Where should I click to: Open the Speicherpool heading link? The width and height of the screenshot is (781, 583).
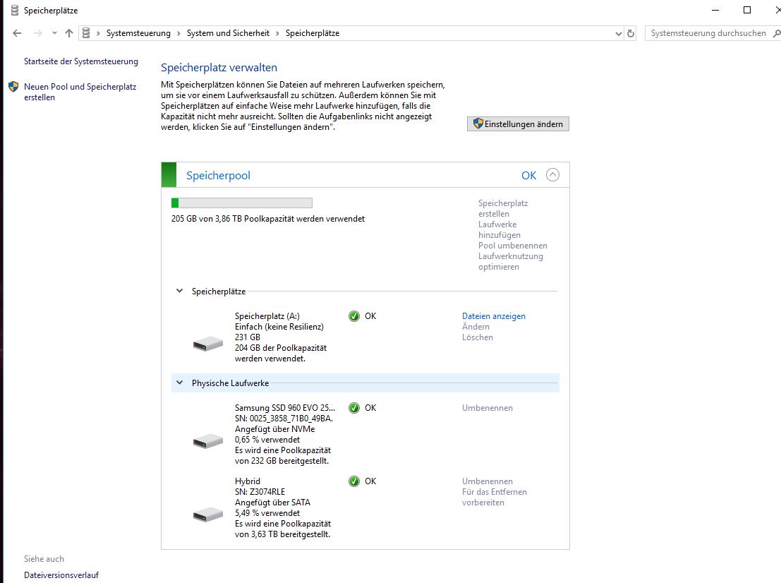pos(218,176)
